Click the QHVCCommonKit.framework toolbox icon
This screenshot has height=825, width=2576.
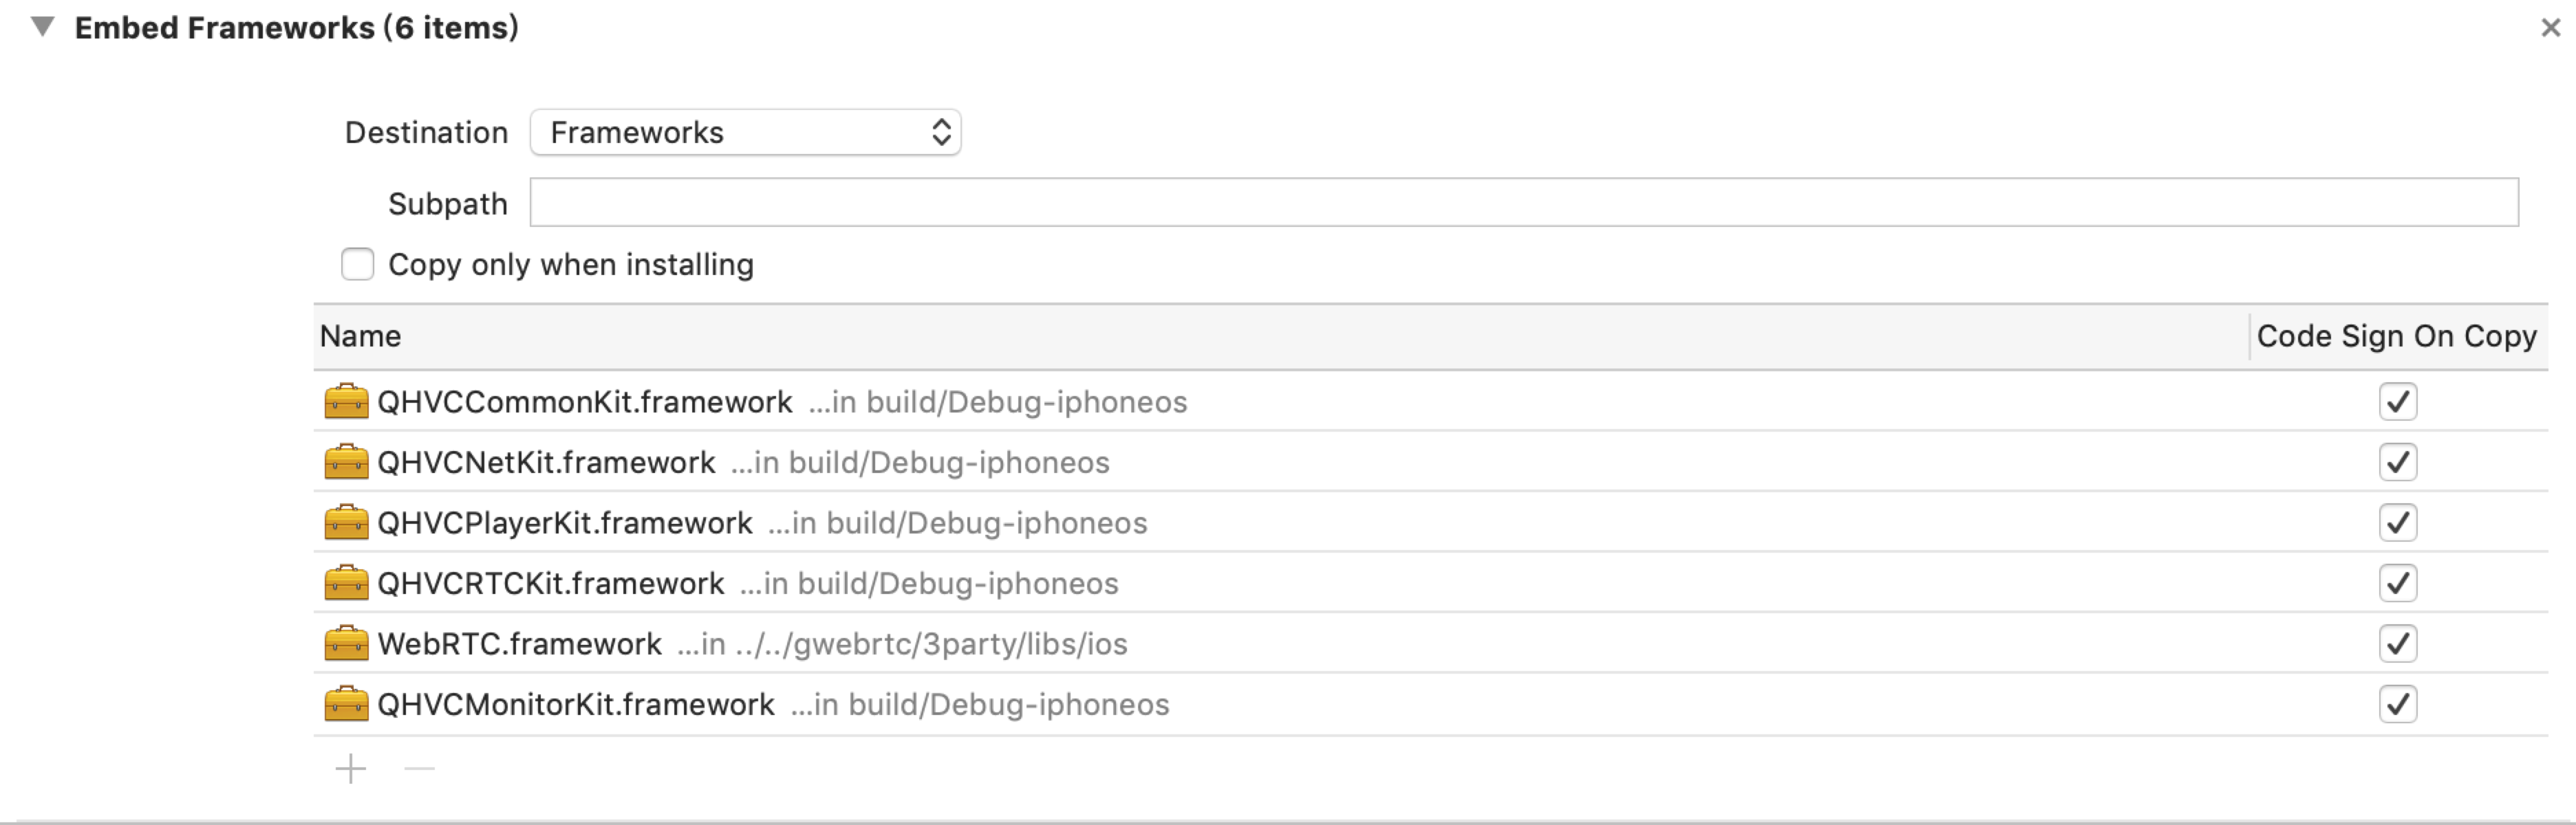(x=346, y=401)
